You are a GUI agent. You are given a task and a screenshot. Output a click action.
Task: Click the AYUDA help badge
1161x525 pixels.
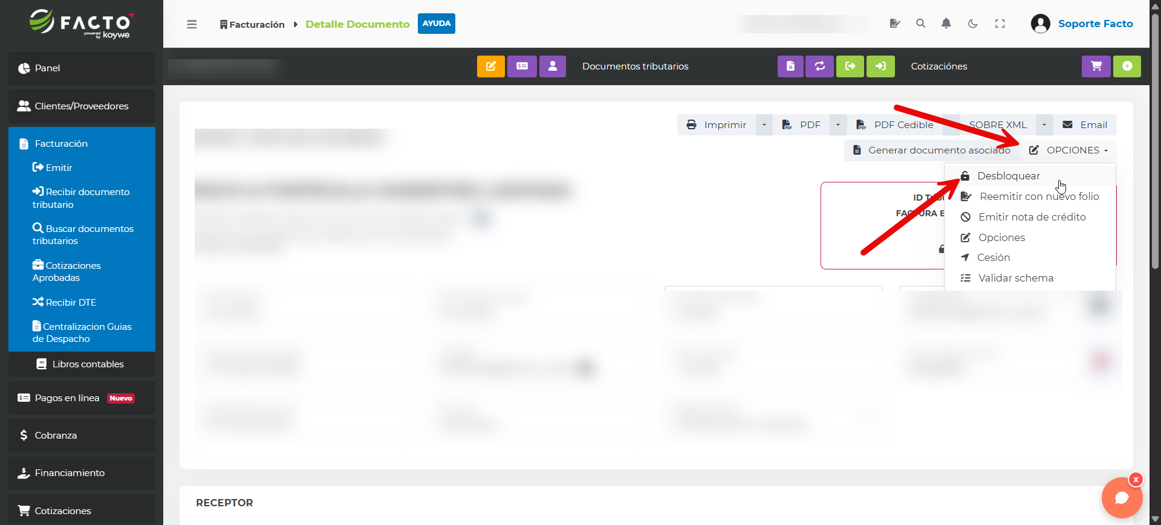coord(437,24)
